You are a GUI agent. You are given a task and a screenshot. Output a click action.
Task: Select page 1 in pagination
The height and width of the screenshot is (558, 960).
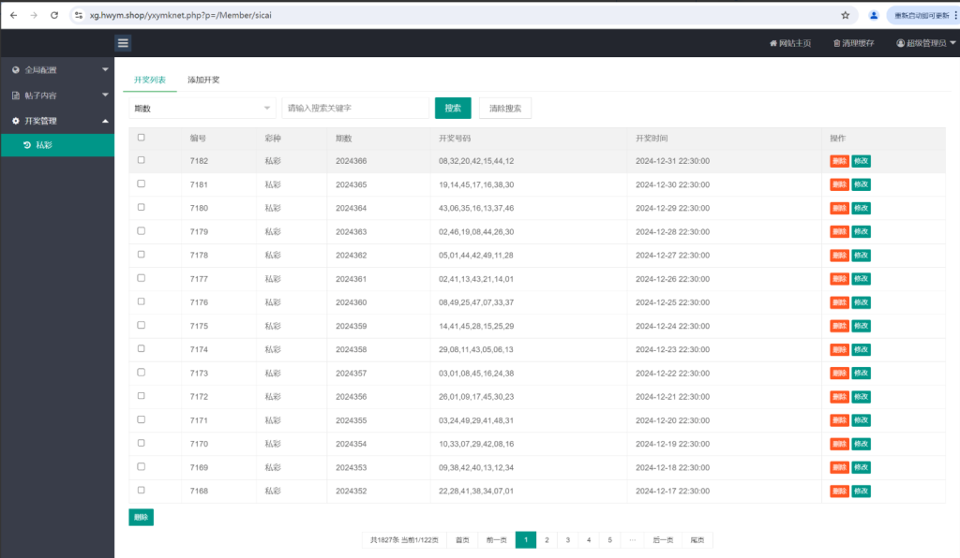click(526, 540)
